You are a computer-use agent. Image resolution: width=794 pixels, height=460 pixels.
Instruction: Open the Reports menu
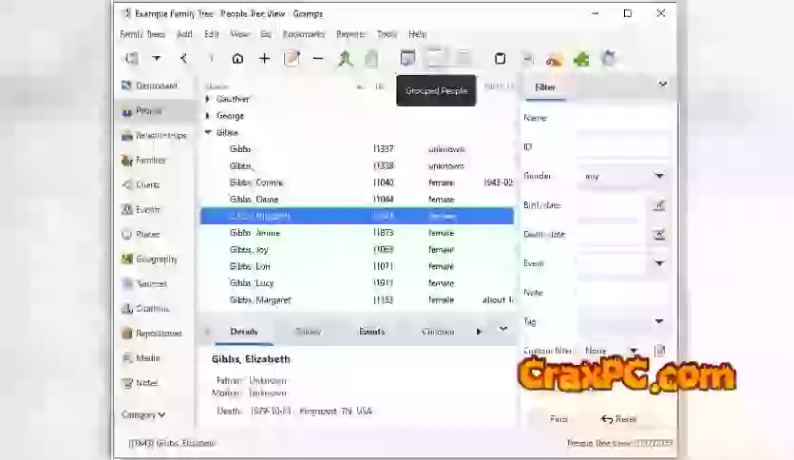coord(350,34)
